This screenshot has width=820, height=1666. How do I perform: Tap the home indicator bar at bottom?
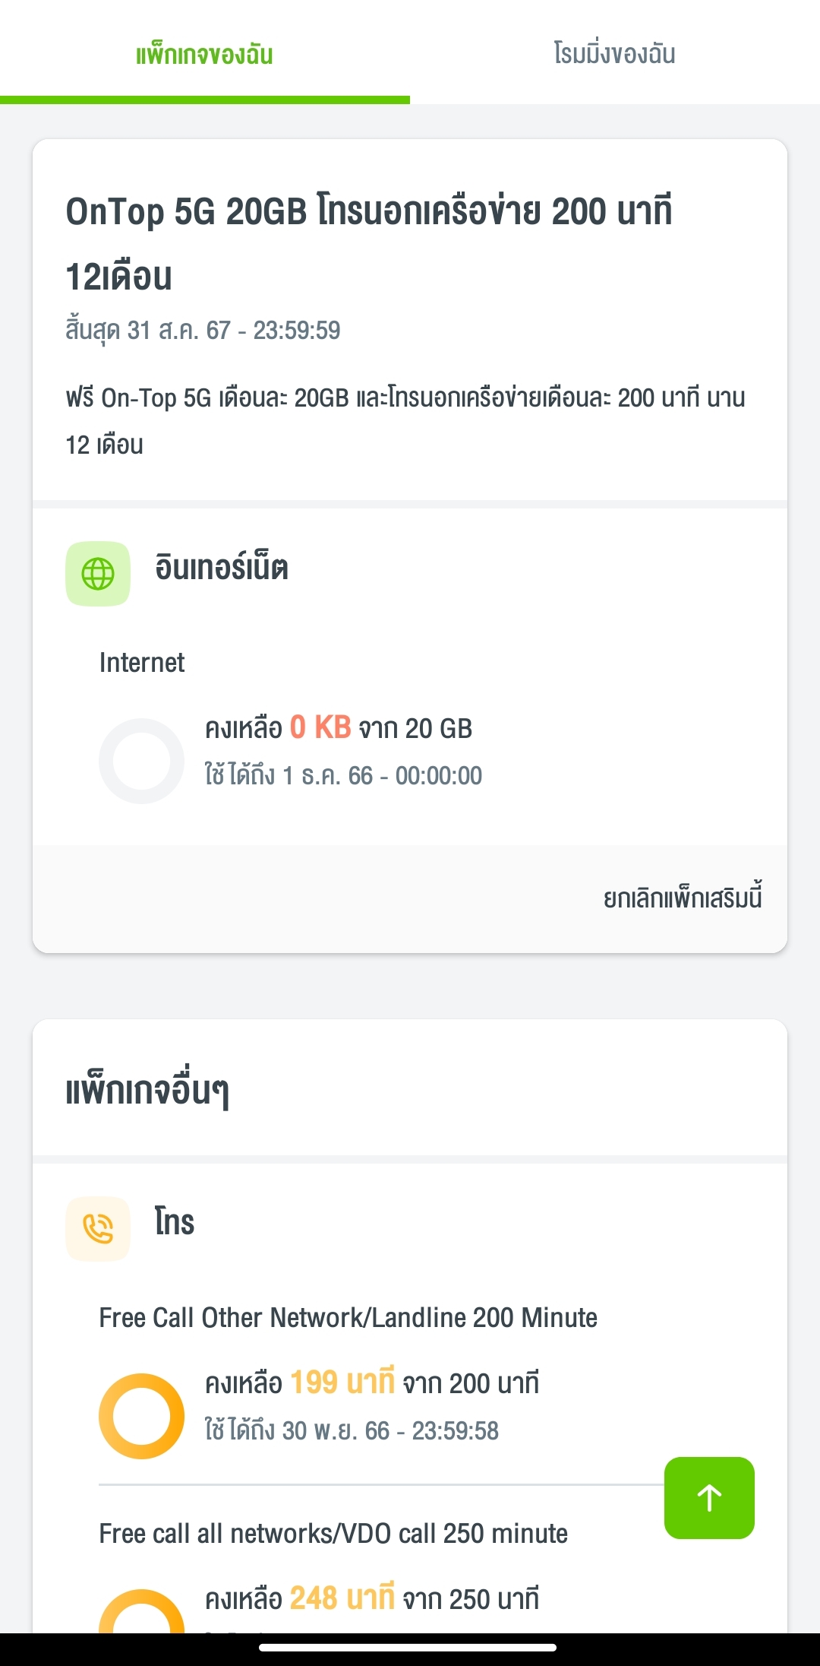coord(408,1648)
